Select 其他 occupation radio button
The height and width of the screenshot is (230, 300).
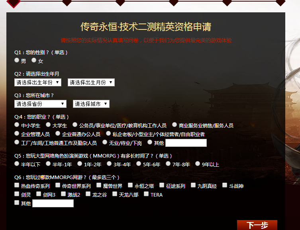coord(150,142)
